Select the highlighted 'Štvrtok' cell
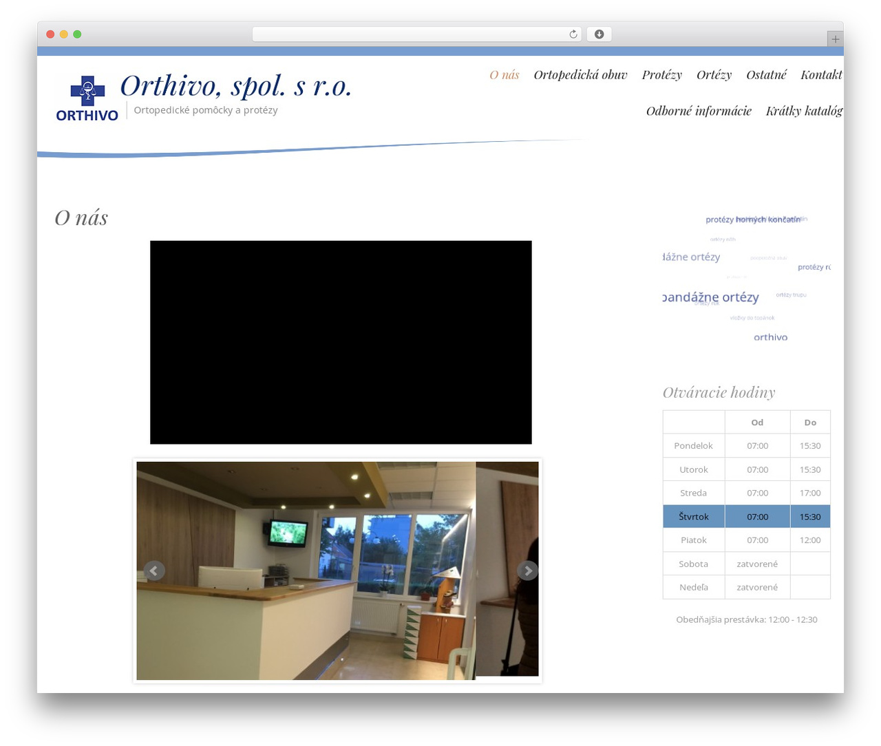The height and width of the screenshot is (746, 881). (x=693, y=516)
